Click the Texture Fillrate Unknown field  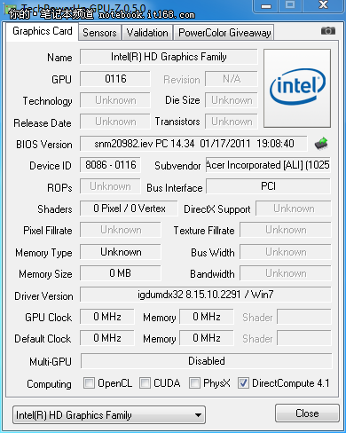click(286, 230)
